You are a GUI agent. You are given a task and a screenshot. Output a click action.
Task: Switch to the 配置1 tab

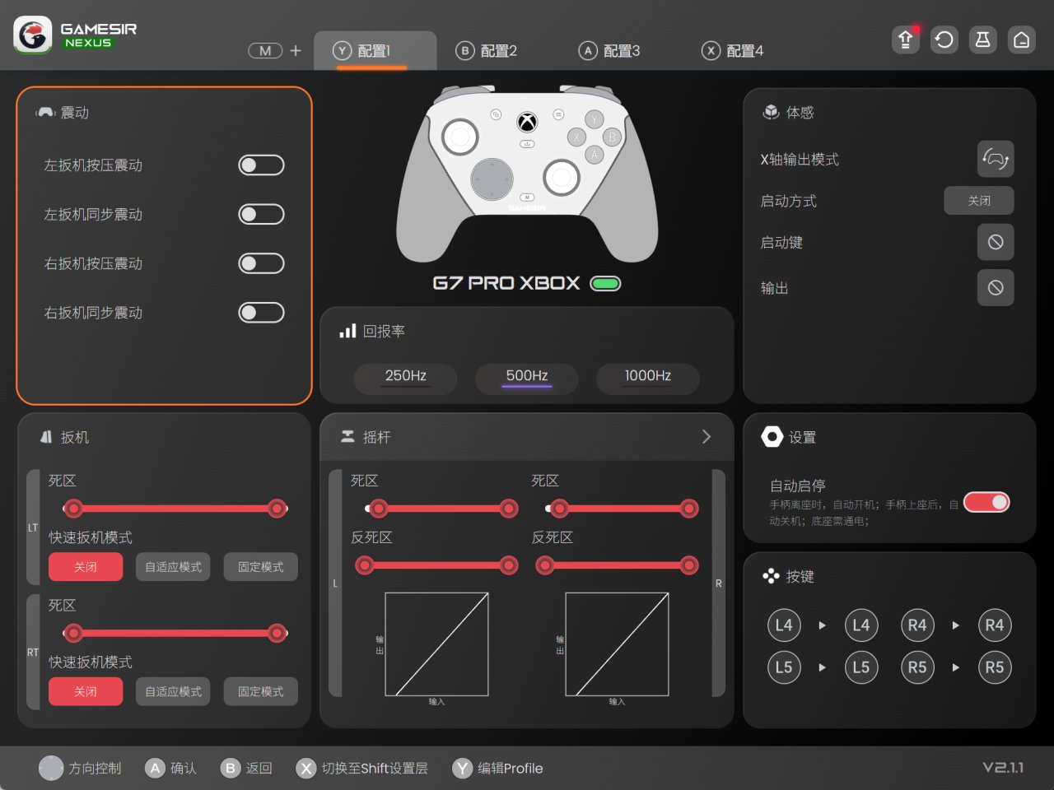[x=375, y=51]
